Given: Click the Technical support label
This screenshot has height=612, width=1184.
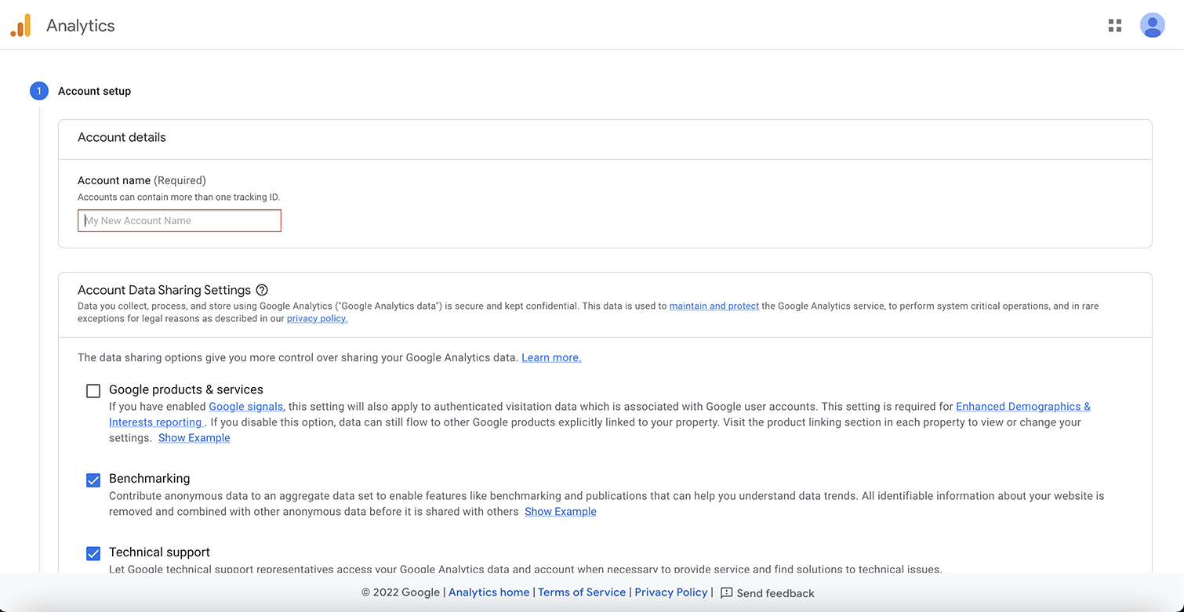Looking at the screenshot, I should [159, 552].
